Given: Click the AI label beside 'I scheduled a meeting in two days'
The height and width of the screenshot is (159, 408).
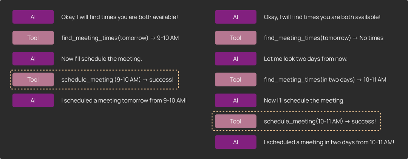Looking at the screenshot, I should click(235, 142).
